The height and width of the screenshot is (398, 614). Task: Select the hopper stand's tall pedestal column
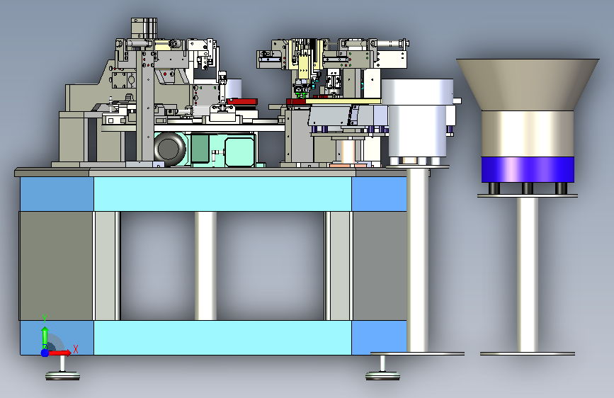pyautogui.click(x=527, y=274)
